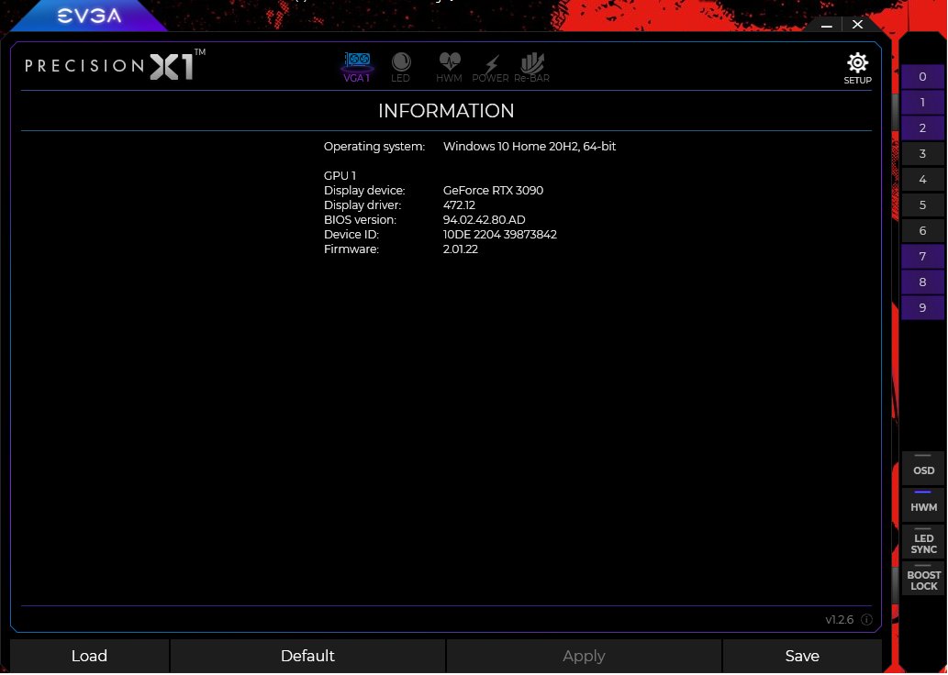Viewport: 948px width, 675px height.
Task: Load a saved profile
Action: pos(90,656)
